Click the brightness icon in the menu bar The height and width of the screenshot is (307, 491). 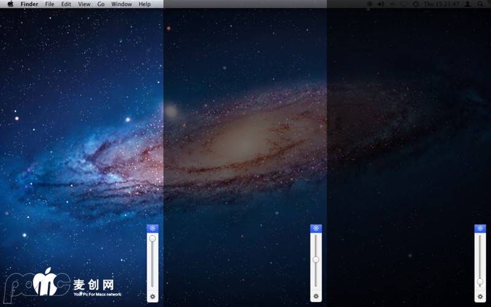tap(369, 4)
